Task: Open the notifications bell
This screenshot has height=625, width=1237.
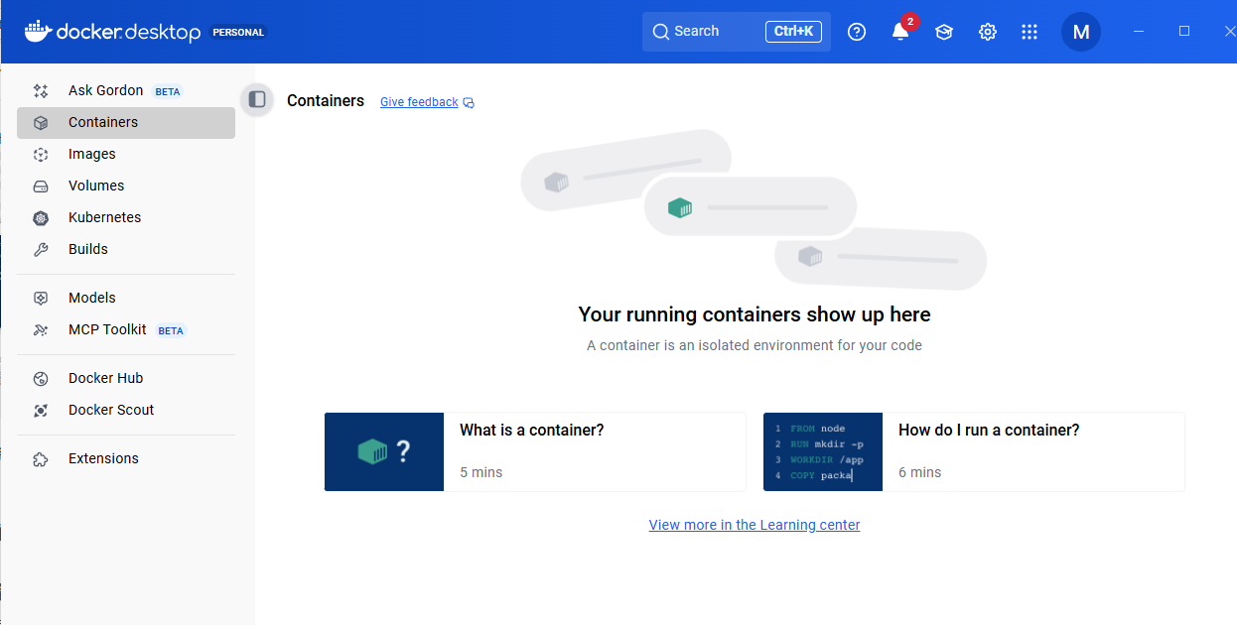Action: click(x=899, y=32)
